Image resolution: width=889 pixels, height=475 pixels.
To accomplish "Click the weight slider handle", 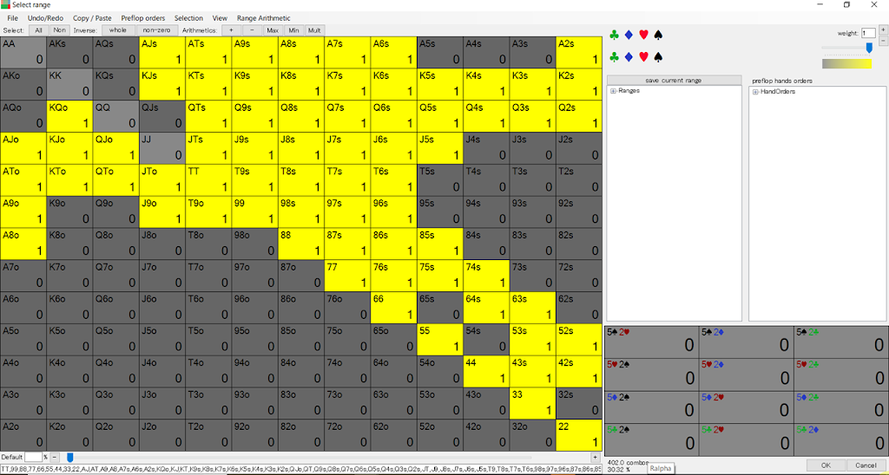I will [868, 49].
